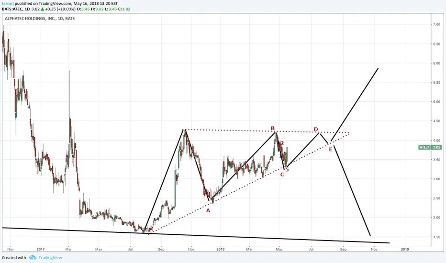The height and width of the screenshot is (263, 446).
Task: Click the Created with footer text
Action: [14, 258]
